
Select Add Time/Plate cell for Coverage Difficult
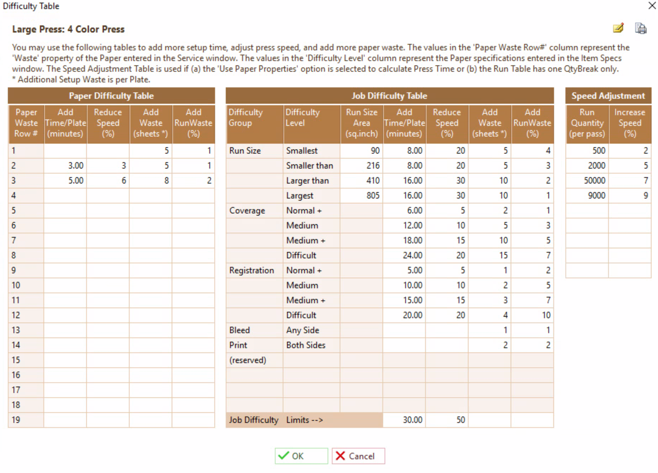404,255
